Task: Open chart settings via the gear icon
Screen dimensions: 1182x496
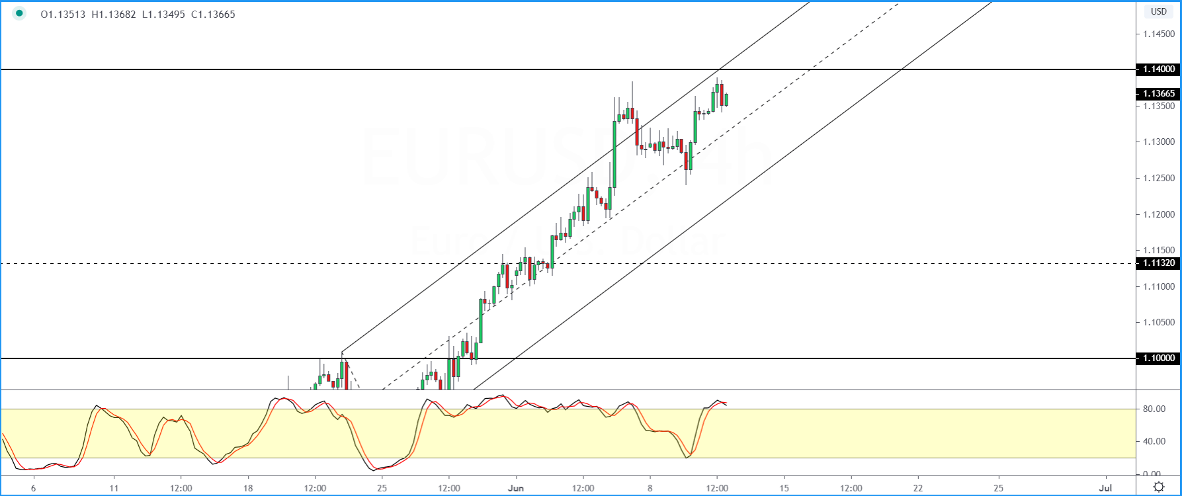Action: [x=1159, y=487]
